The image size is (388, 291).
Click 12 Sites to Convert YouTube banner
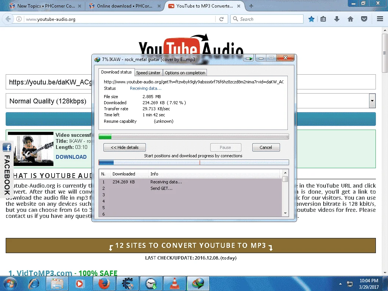[191, 246]
